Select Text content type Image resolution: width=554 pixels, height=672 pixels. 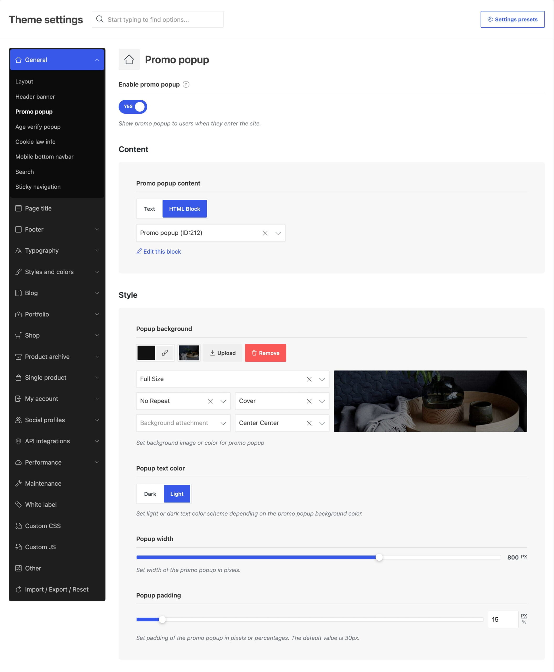tap(149, 209)
